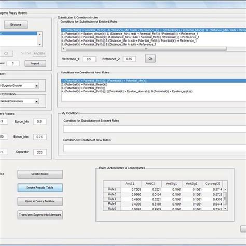Click Rule1 AntC1 cell 0.7303

(131, 189)
